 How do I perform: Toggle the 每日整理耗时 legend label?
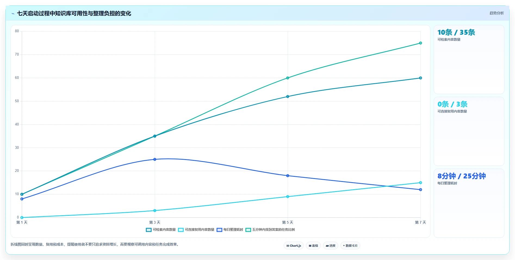pyautogui.click(x=233, y=230)
